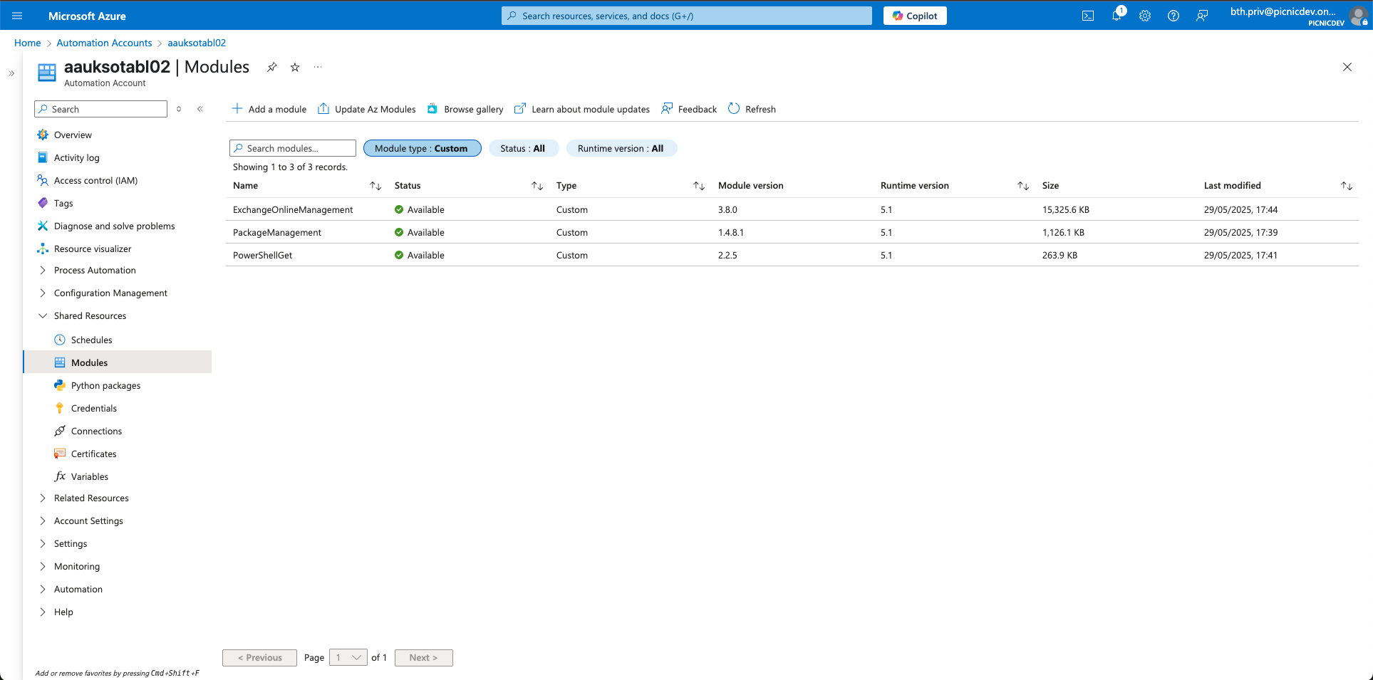
Task: Pin the Modules blade with pin icon
Action: (272, 67)
